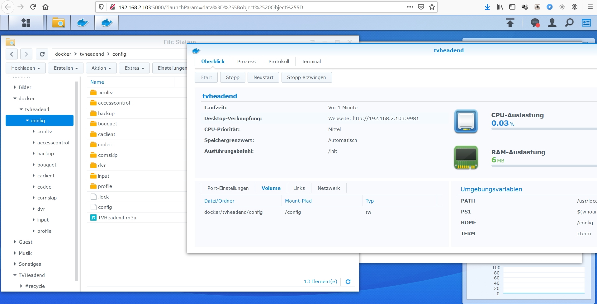Select the config tree item
Viewport: 597px width, 304px height.
[40, 121]
